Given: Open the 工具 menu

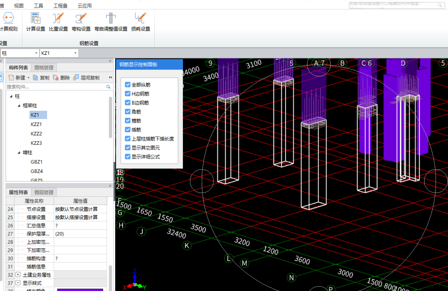Looking at the screenshot, I should point(39,6).
